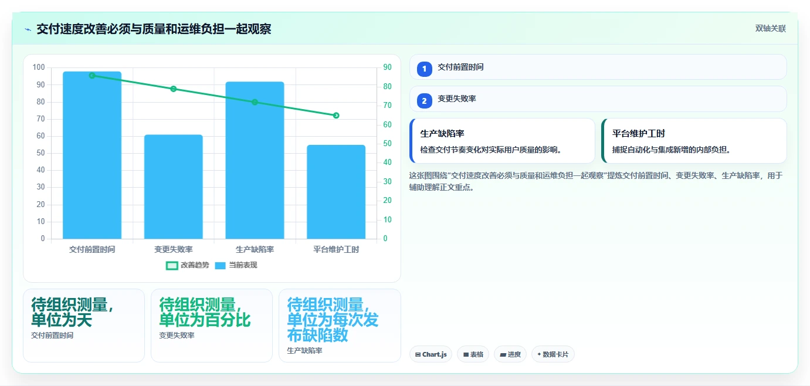Viewport: 810px width, 386px height.
Task: Click the lightning icon beside the header title
Action: coord(28,29)
